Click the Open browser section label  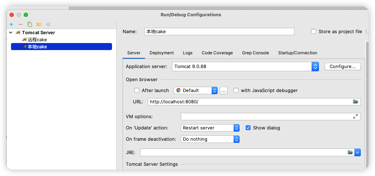[x=142, y=79]
